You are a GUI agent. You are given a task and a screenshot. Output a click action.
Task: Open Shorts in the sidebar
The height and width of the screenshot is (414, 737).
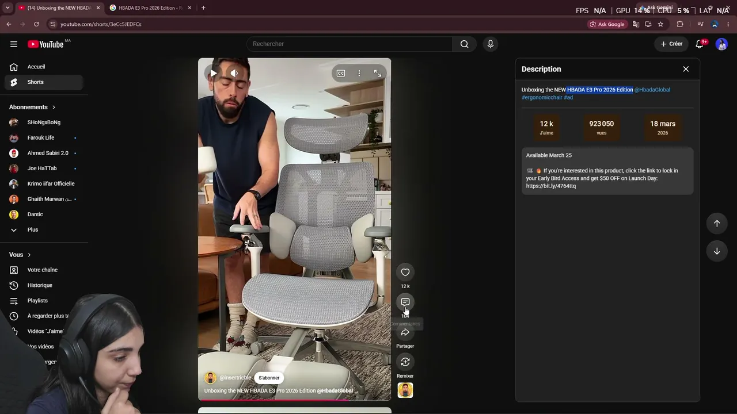(x=44, y=82)
